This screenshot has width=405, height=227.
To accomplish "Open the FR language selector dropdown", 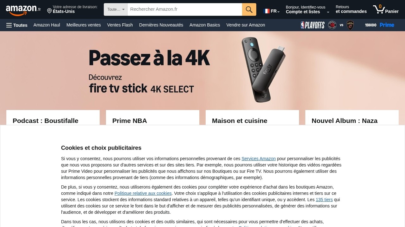I will (x=272, y=11).
